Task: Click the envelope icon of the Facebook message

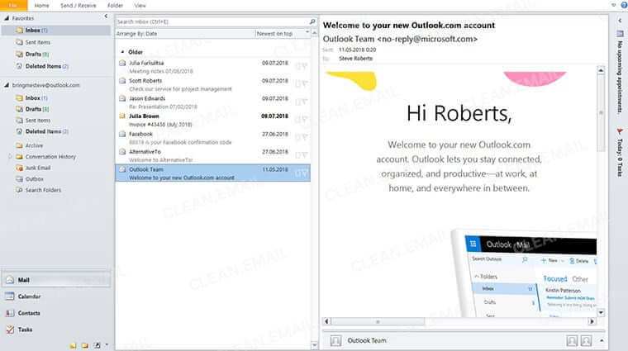Action: pyautogui.click(x=122, y=134)
